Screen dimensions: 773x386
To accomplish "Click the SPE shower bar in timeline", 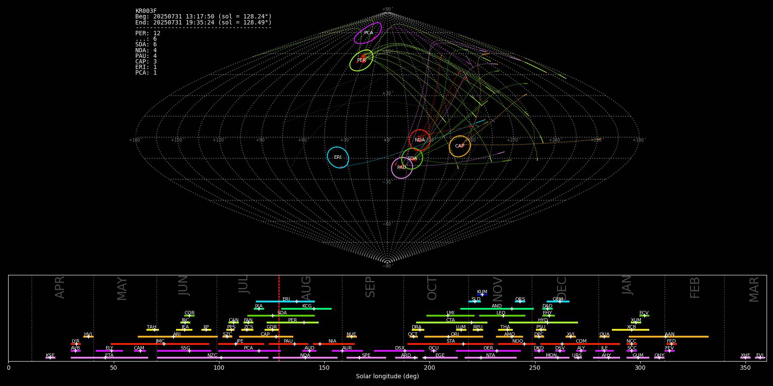I will click(x=366, y=358).
